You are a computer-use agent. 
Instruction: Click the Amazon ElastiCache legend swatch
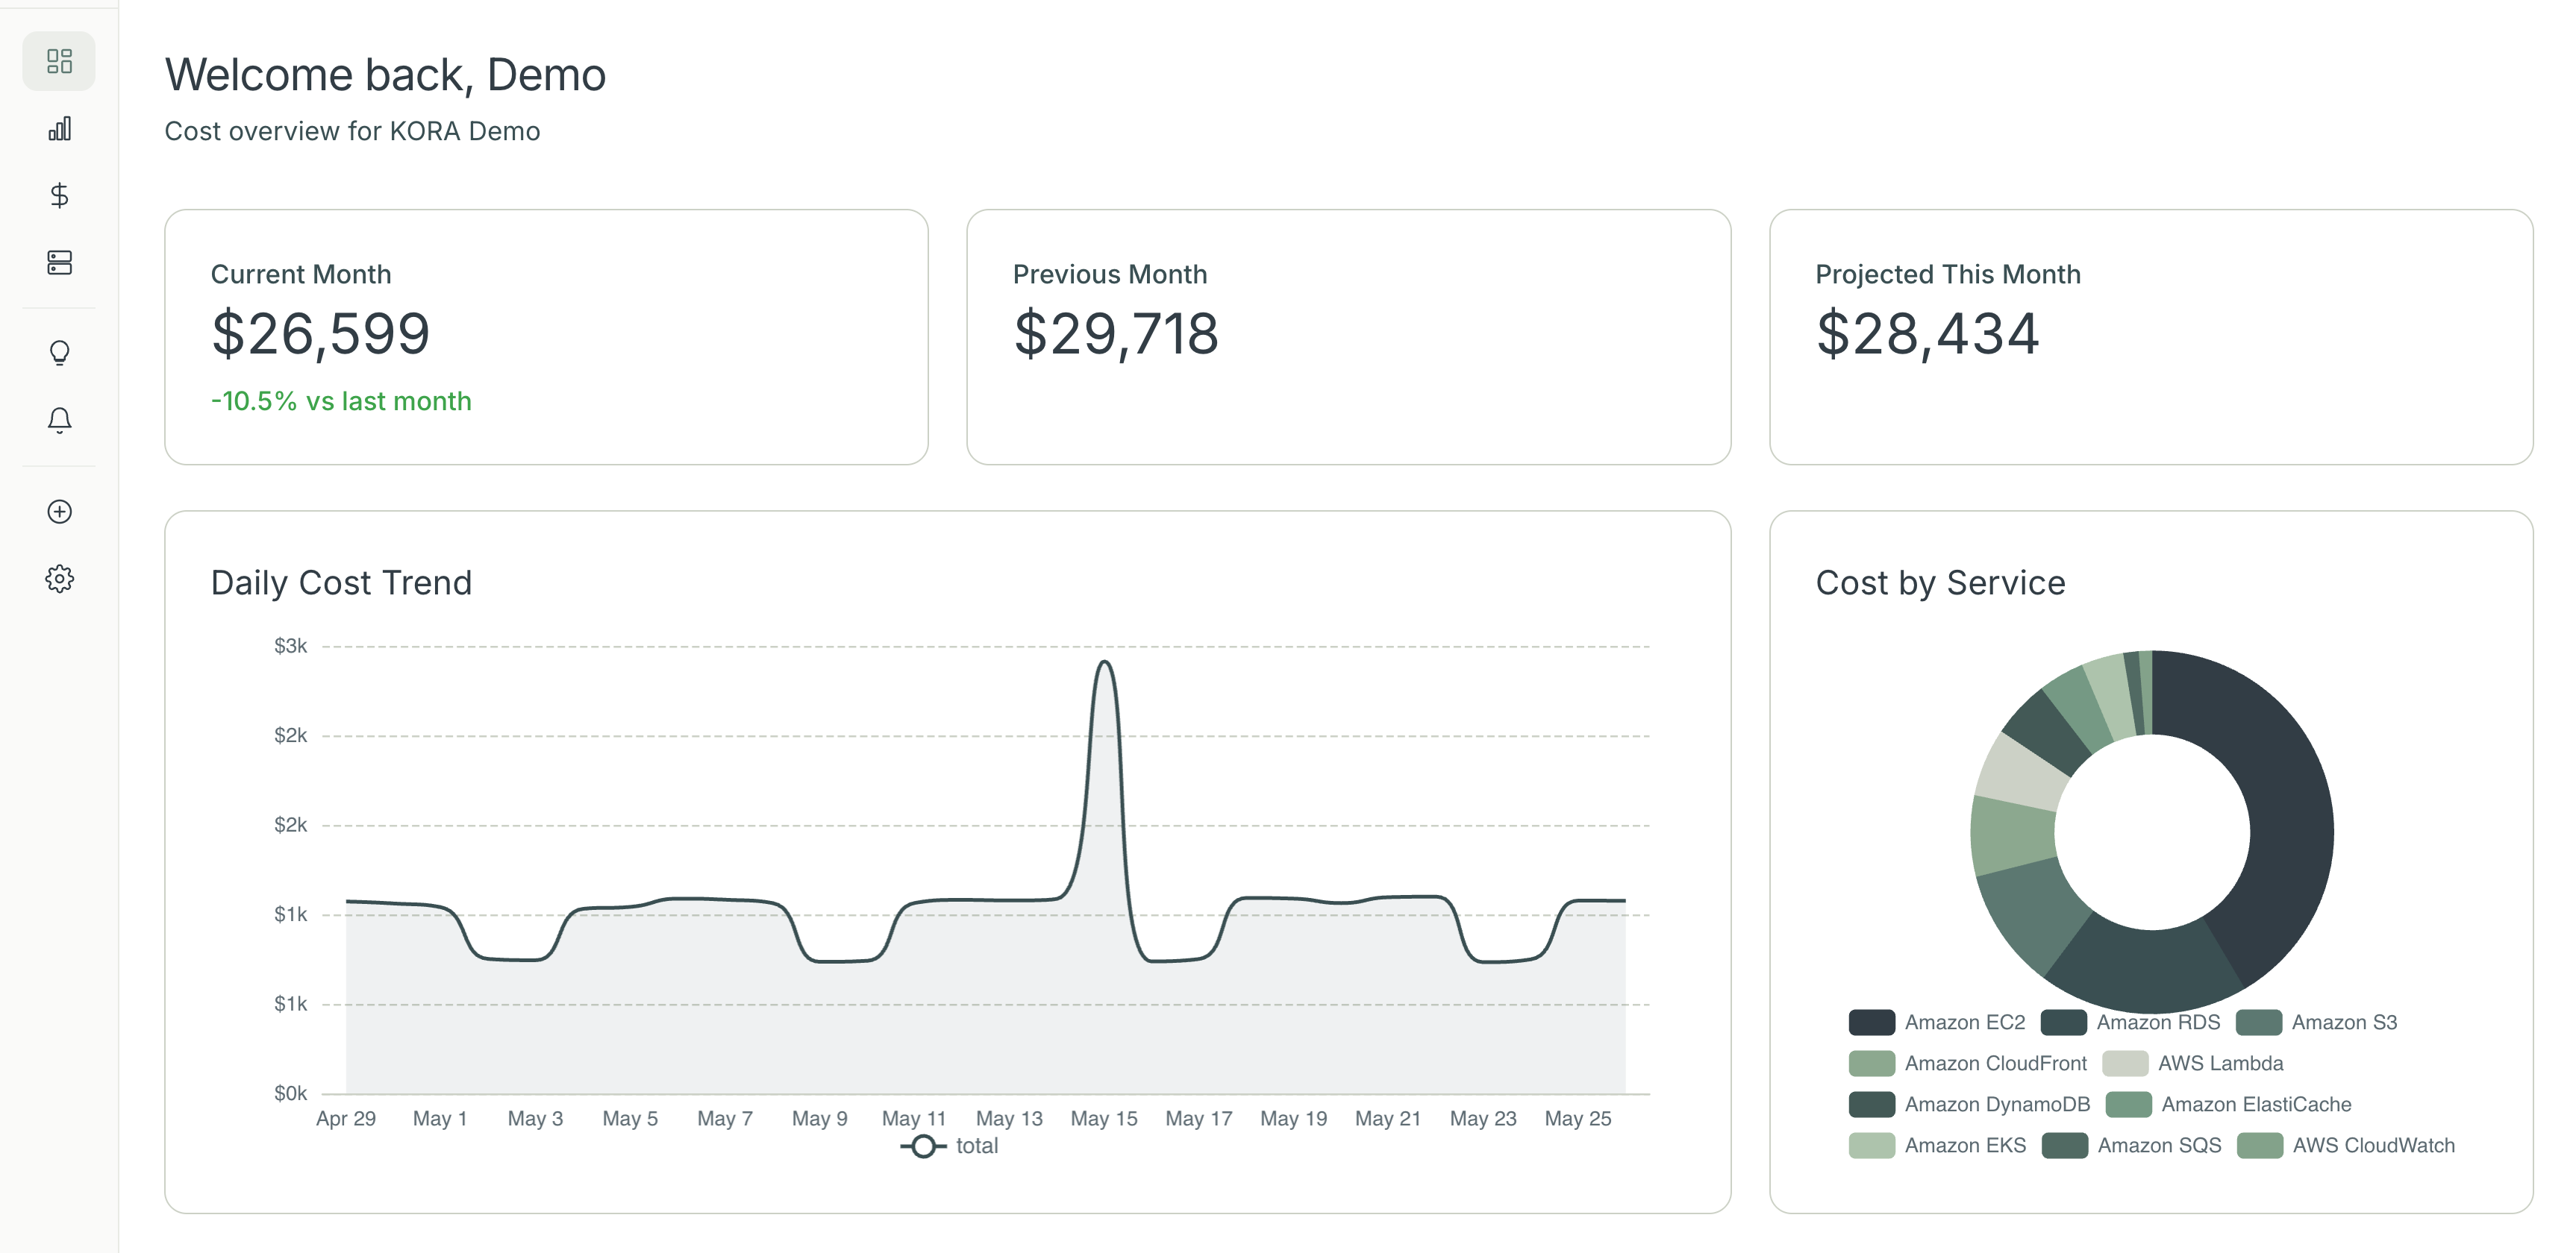tap(2128, 1104)
